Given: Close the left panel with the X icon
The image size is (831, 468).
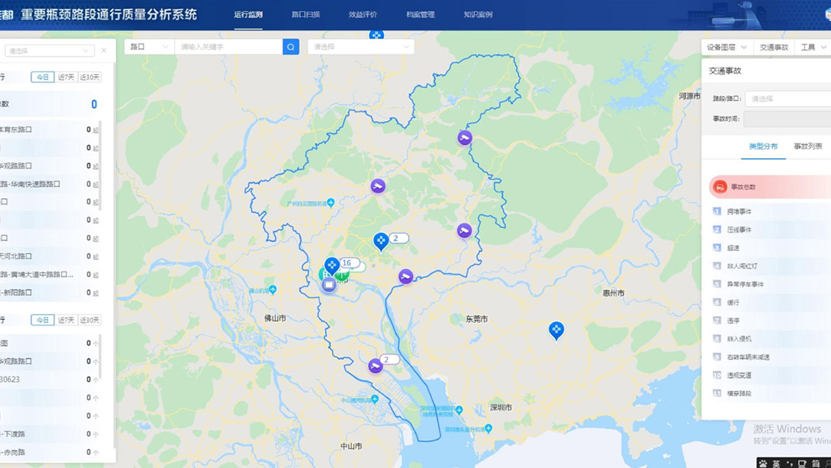Looking at the screenshot, I should click(x=104, y=51).
